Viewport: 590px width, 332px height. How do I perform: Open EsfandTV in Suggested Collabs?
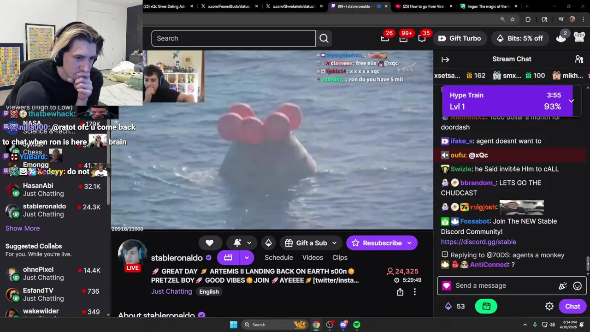pos(54,294)
